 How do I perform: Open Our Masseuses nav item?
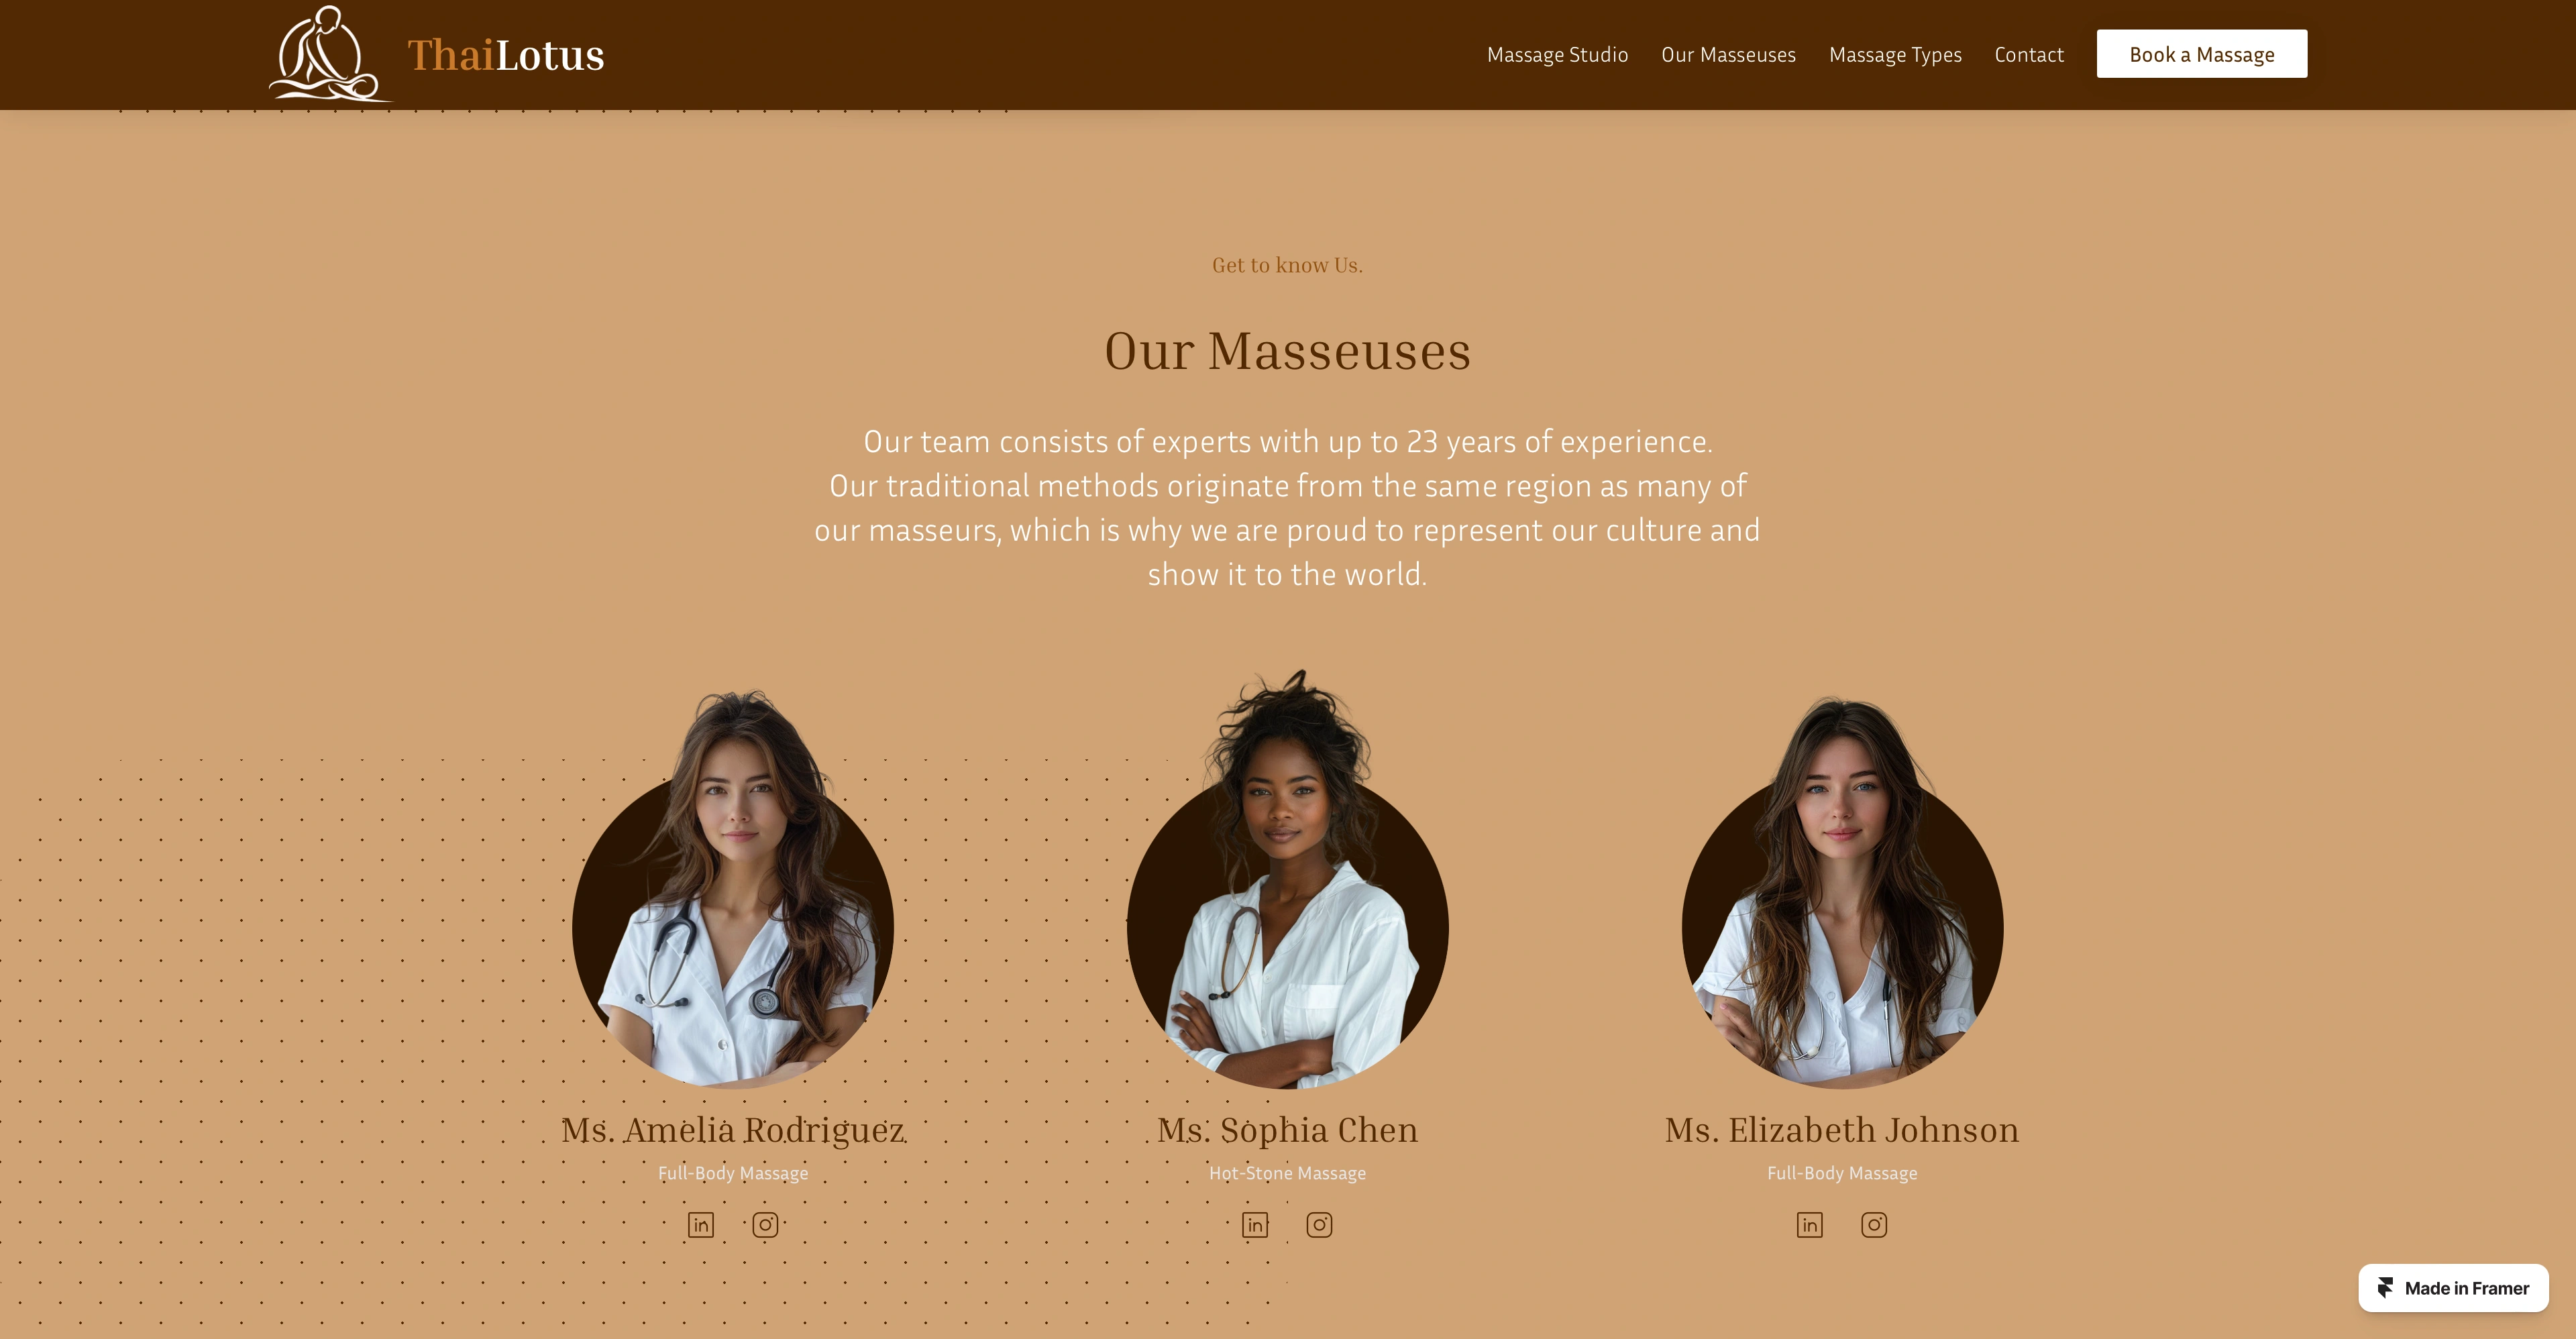coord(1728,55)
